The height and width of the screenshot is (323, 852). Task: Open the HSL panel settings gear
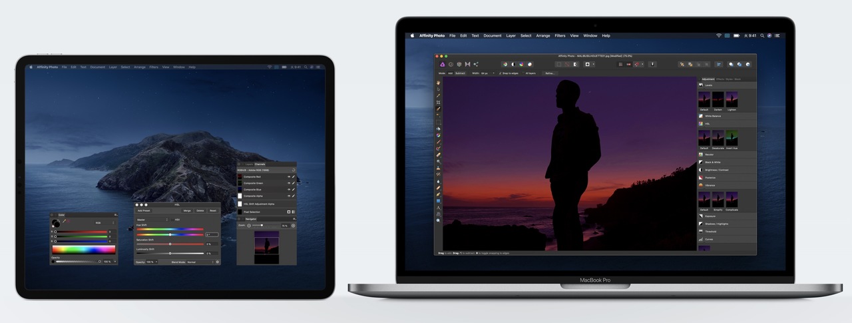click(x=217, y=262)
